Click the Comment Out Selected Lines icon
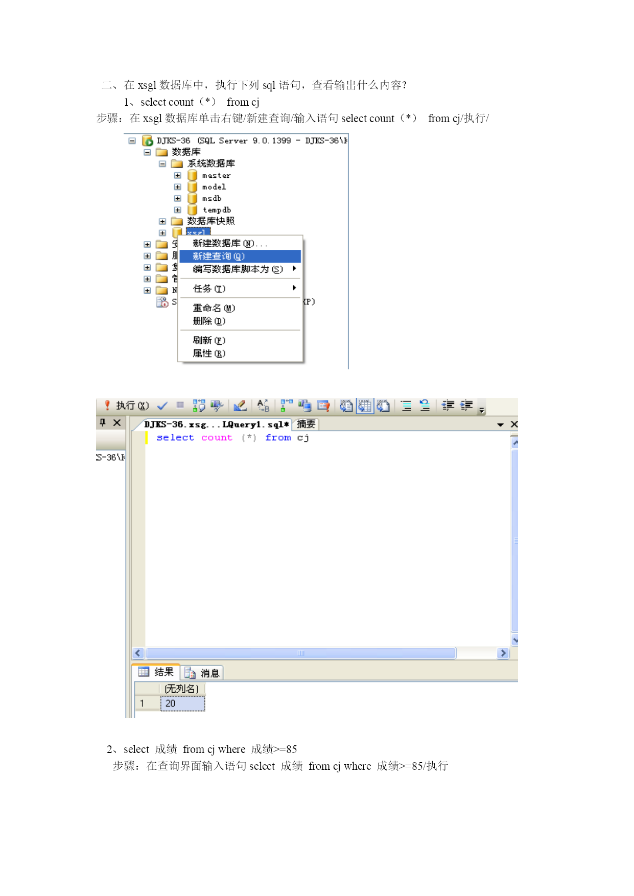This screenshot has width=634, height=896. (x=406, y=406)
